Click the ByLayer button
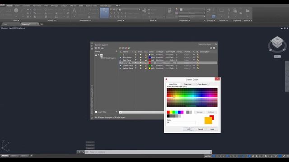289x162 pixels. tap(200, 112)
